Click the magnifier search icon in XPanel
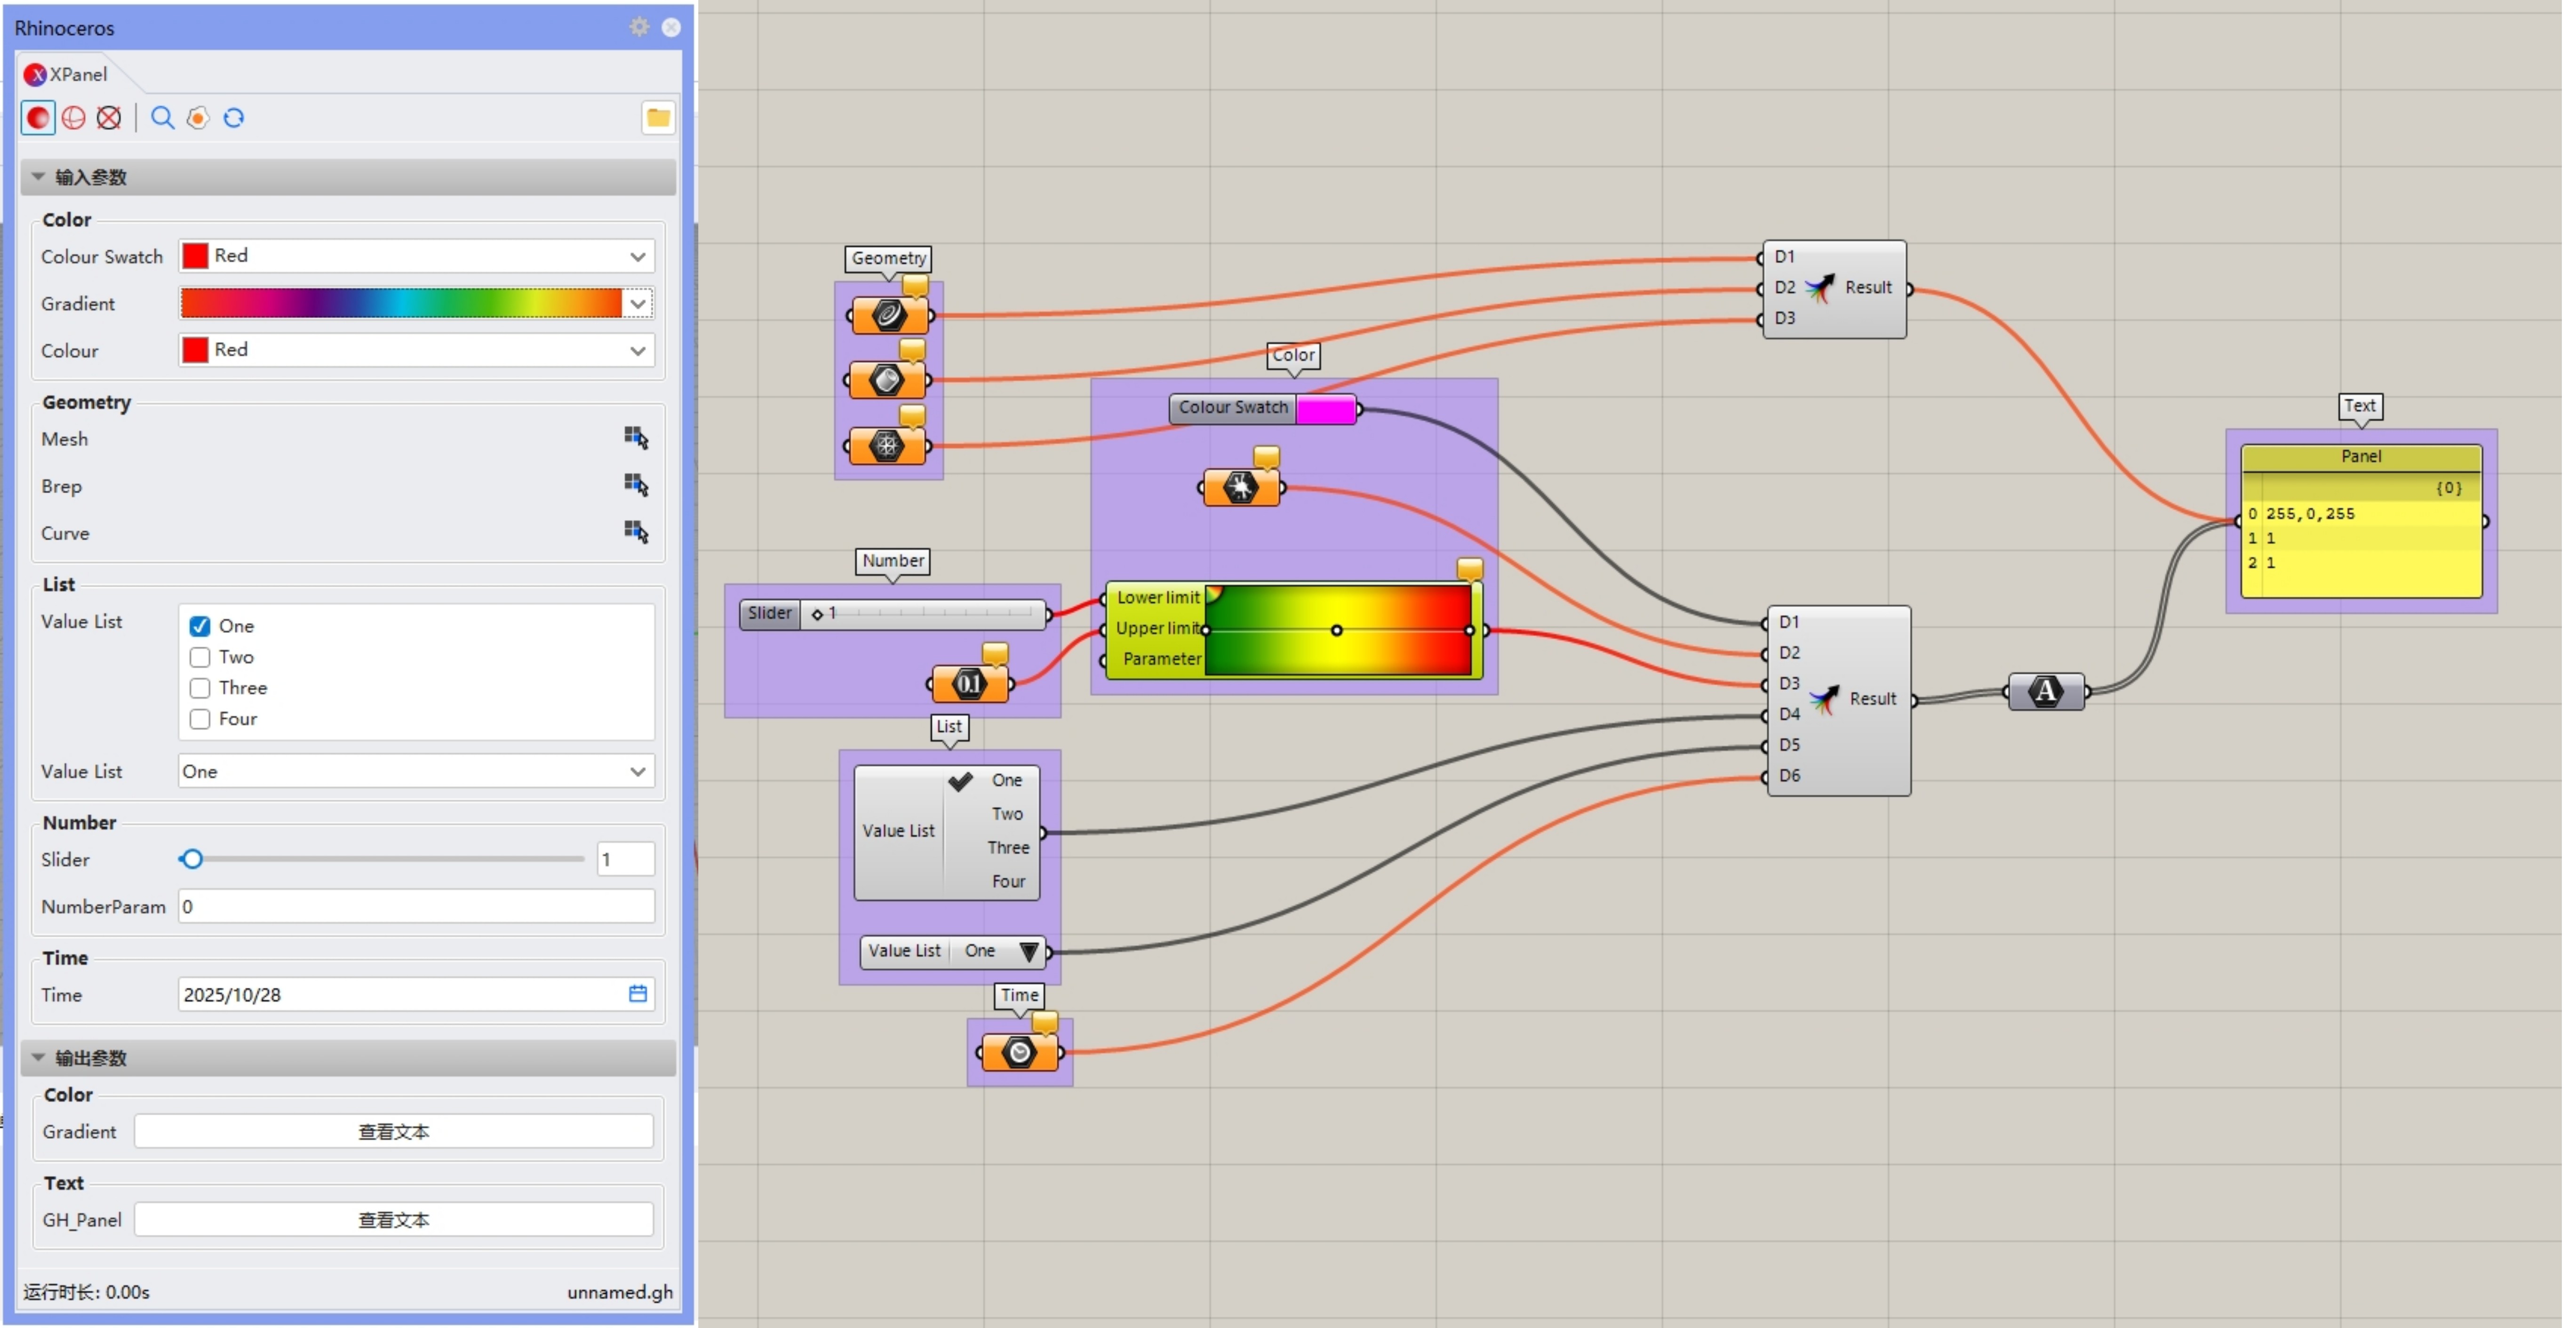Viewport: 2576px width, 1328px height. coord(162,118)
